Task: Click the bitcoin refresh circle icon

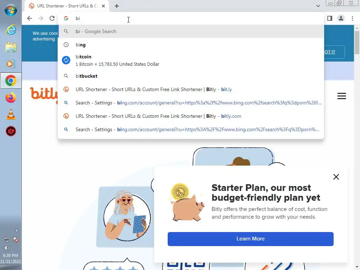Action: (x=66, y=60)
